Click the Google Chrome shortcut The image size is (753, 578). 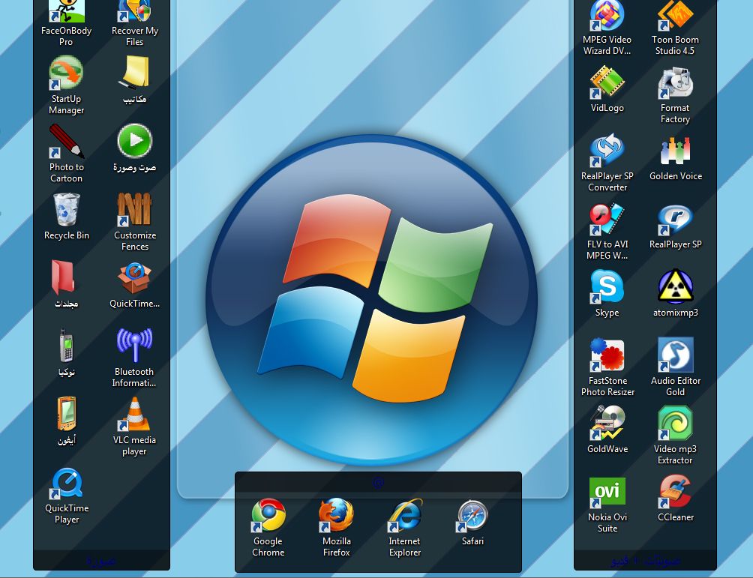[x=268, y=516]
